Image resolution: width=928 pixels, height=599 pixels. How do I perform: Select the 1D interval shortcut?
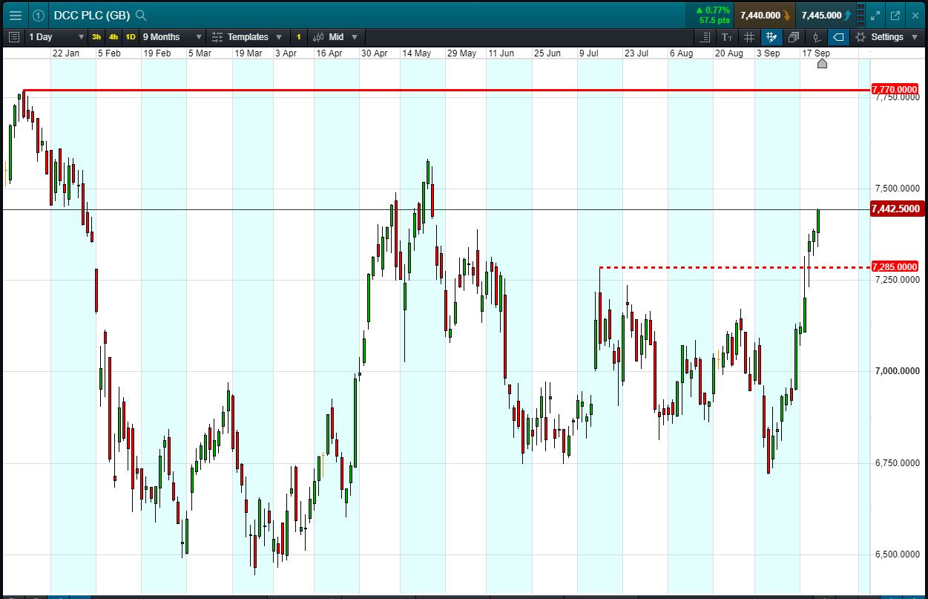(x=131, y=36)
